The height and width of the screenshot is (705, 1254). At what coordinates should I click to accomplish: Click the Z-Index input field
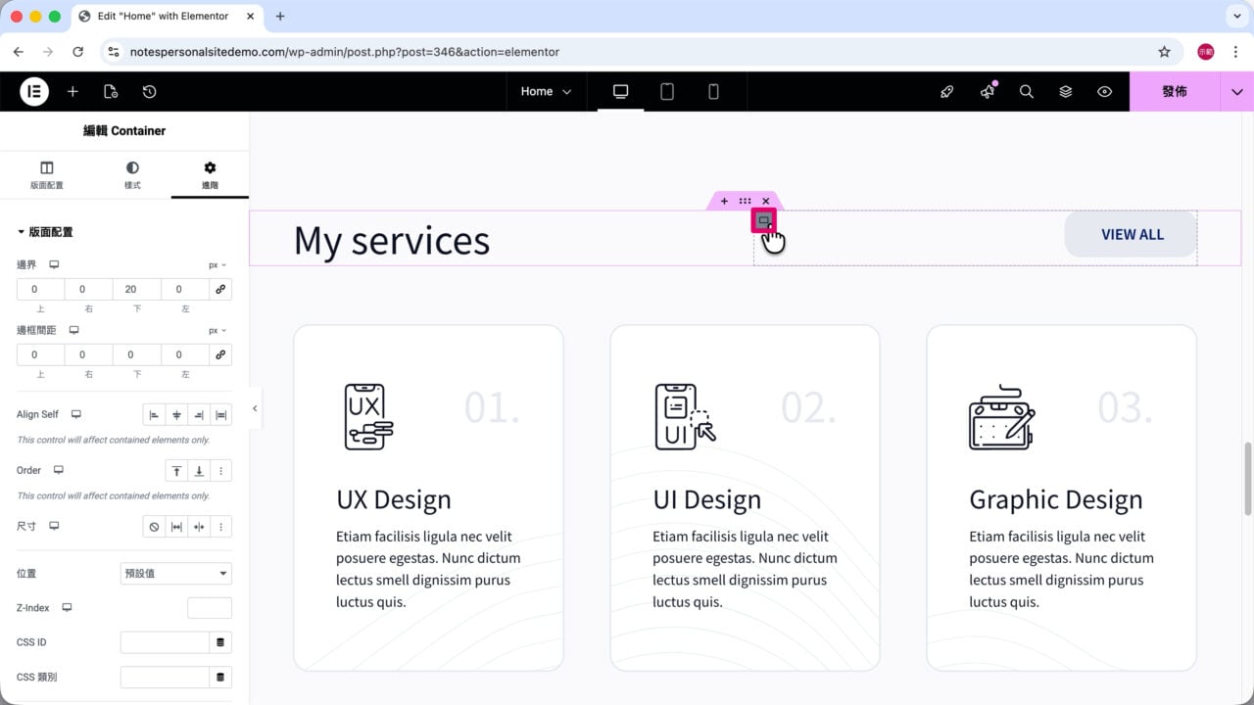pos(210,608)
